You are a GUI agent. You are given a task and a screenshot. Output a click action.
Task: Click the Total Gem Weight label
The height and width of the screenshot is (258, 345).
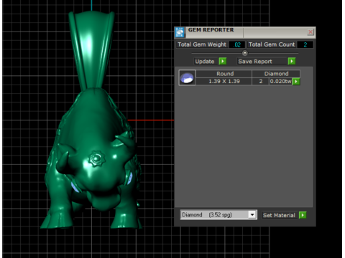202,44
